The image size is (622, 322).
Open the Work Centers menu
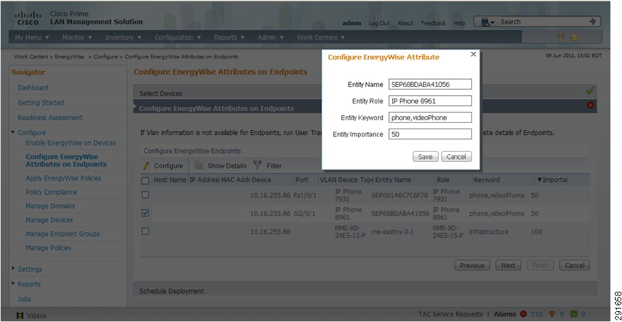tap(321, 37)
